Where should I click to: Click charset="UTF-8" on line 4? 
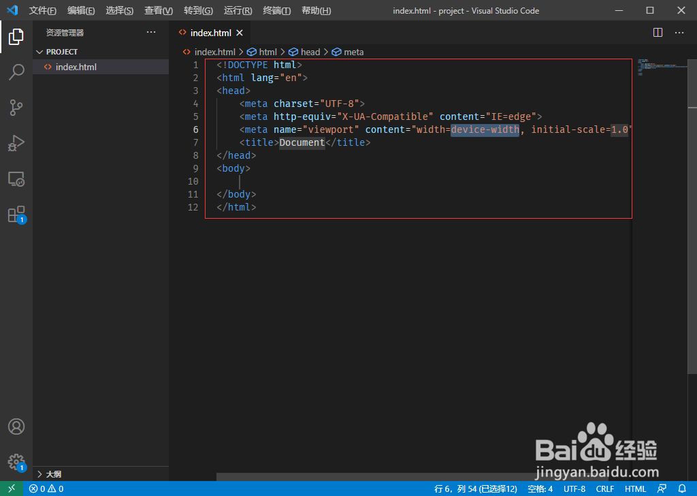click(x=316, y=104)
